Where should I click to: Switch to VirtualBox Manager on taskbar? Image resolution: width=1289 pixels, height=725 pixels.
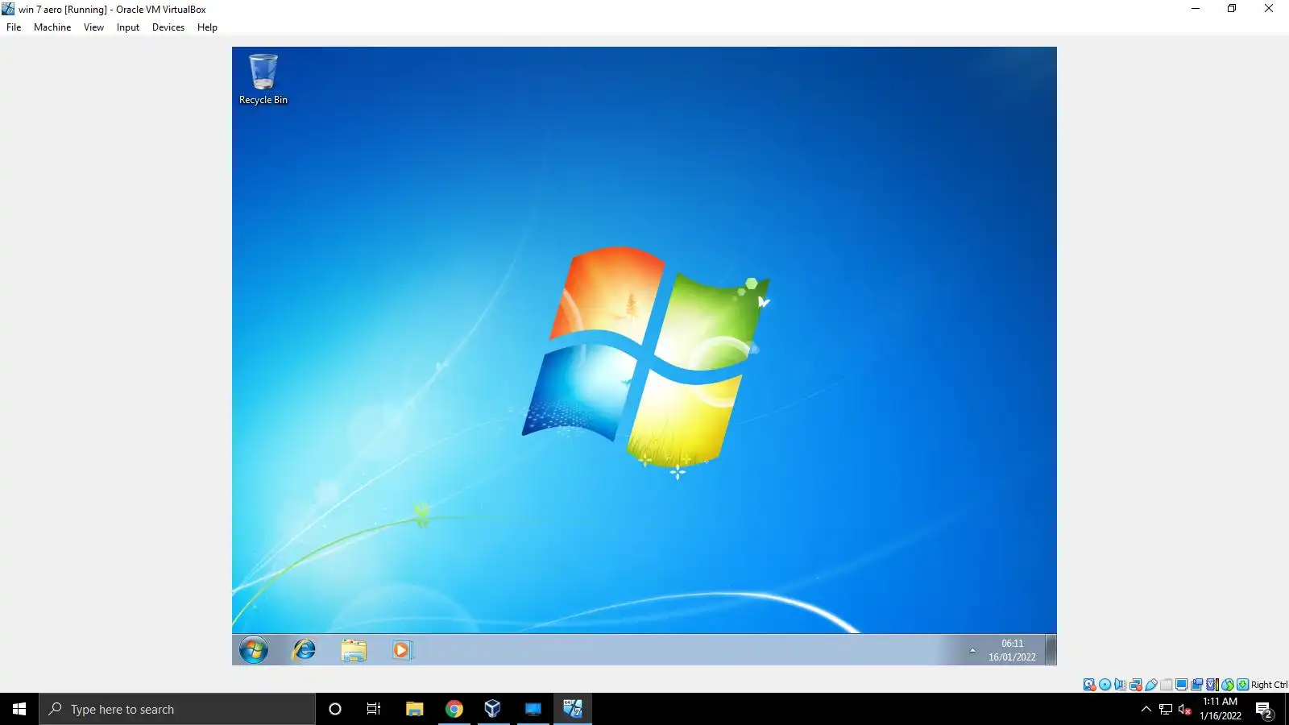[x=493, y=709]
